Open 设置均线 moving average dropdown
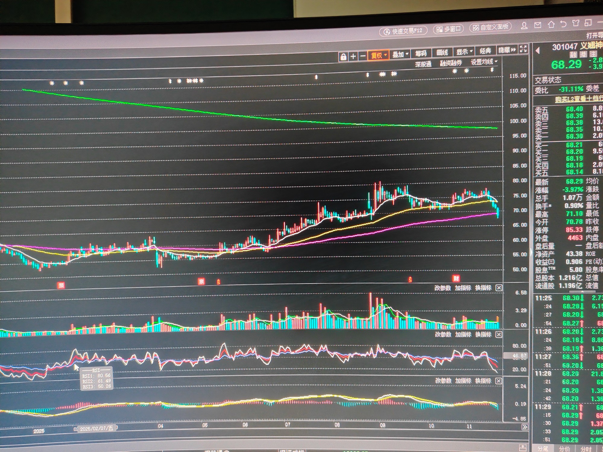 coord(484,62)
